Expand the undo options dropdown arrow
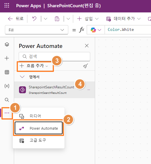The height and width of the screenshot is (164, 151). (46, 19)
